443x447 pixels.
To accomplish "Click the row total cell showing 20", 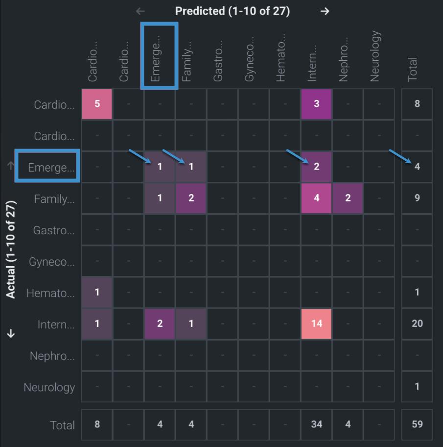I will point(417,323).
